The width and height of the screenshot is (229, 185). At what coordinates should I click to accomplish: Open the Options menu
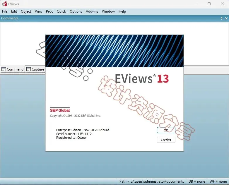click(x=76, y=11)
